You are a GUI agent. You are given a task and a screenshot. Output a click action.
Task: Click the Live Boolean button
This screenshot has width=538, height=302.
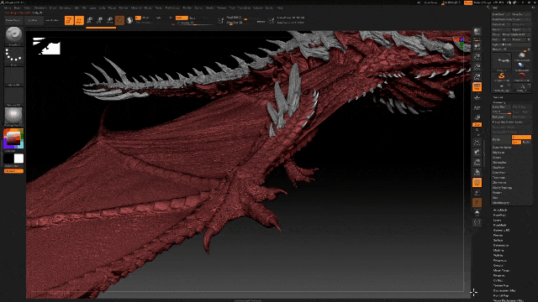(x=52, y=20)
